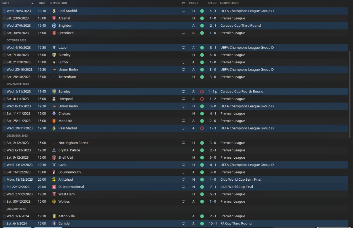Click the Brighton club badge icon
Image resolution: width=353 pixels, height=228 pixels.
click(x=54, y=26)
